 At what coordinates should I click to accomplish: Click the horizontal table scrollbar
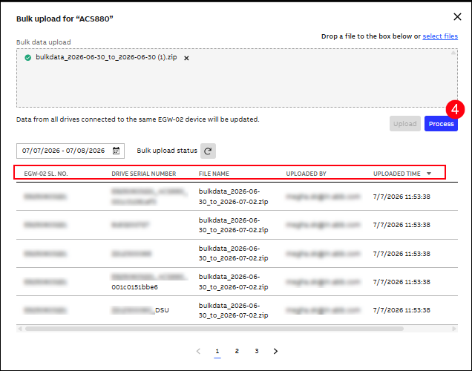(214, 329)
